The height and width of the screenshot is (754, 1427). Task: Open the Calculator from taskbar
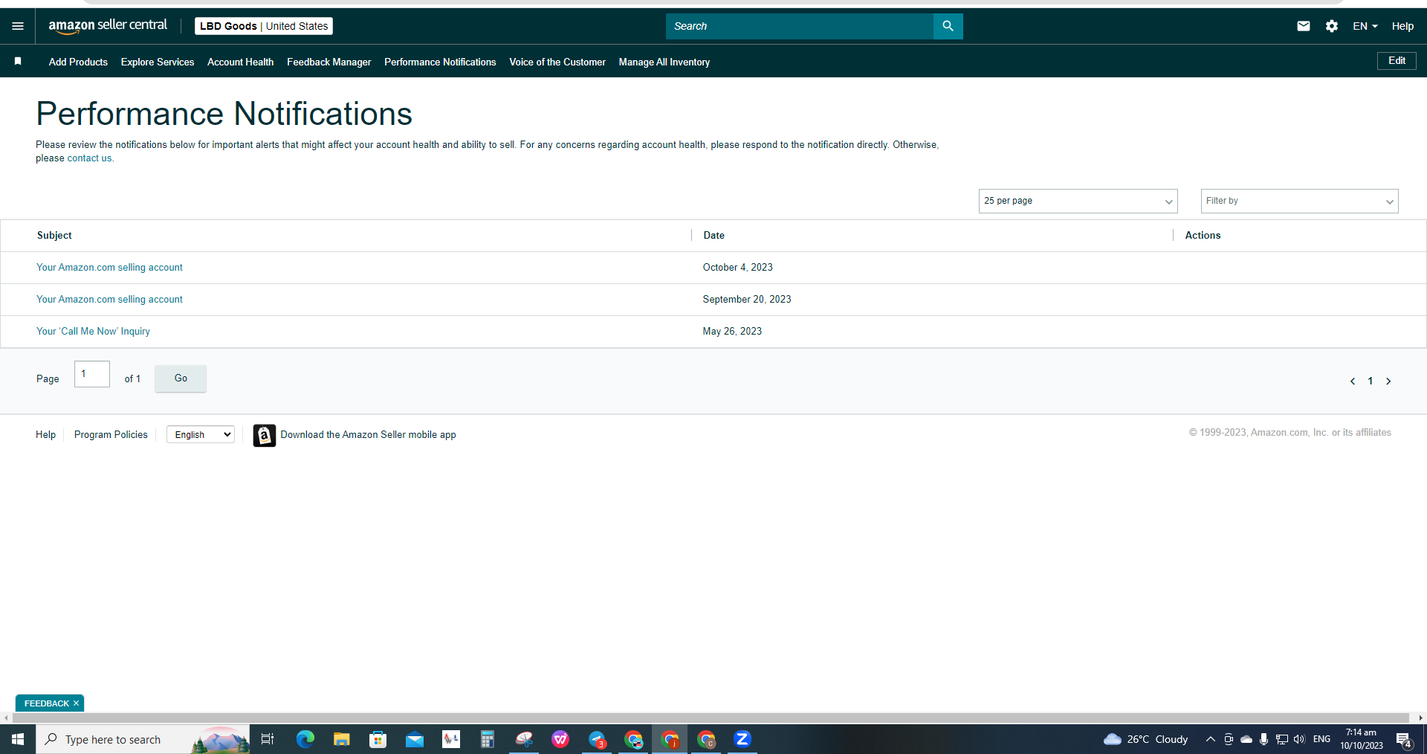coord(487,739)
